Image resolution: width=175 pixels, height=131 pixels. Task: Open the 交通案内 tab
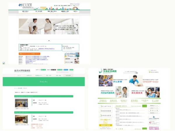tap(145, 101)
